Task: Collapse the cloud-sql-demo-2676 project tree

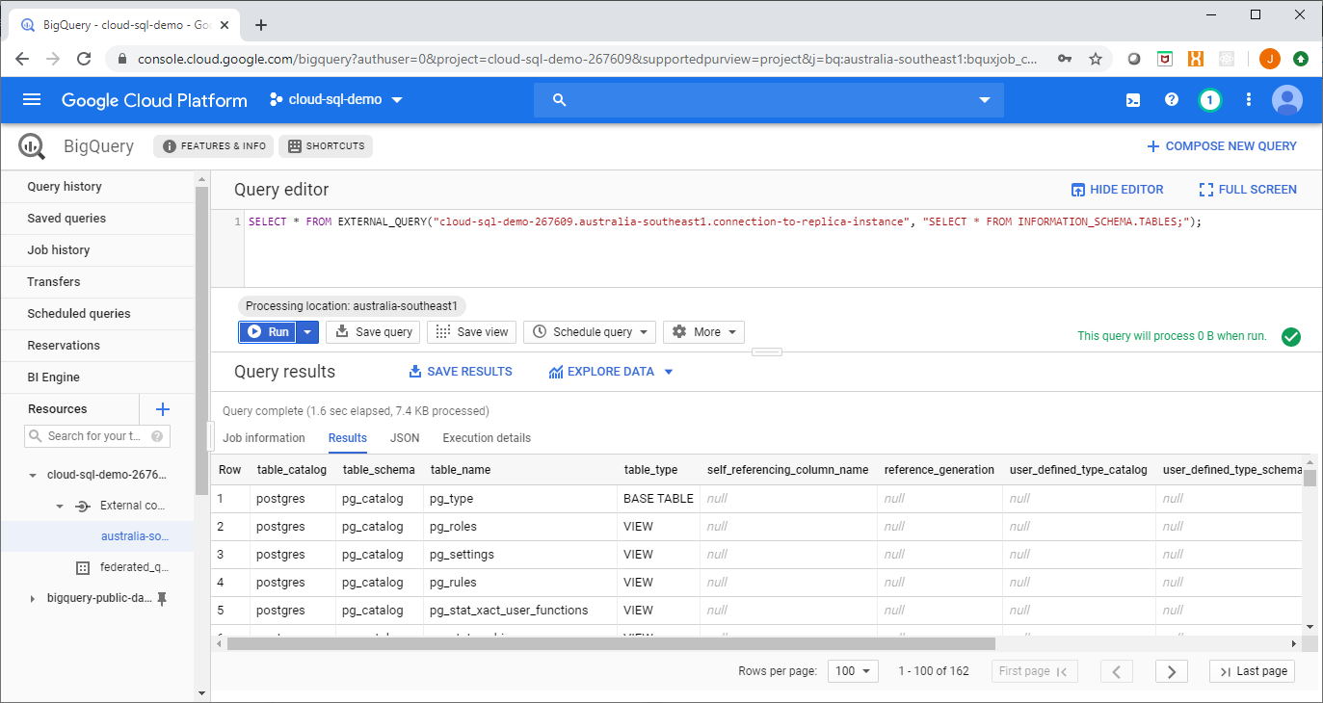Action: point(34,475)
